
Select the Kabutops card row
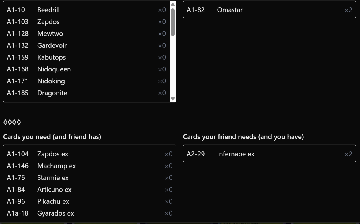click(x=86, y=57)
